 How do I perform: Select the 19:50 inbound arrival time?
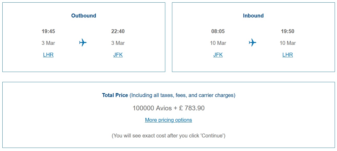288,31
